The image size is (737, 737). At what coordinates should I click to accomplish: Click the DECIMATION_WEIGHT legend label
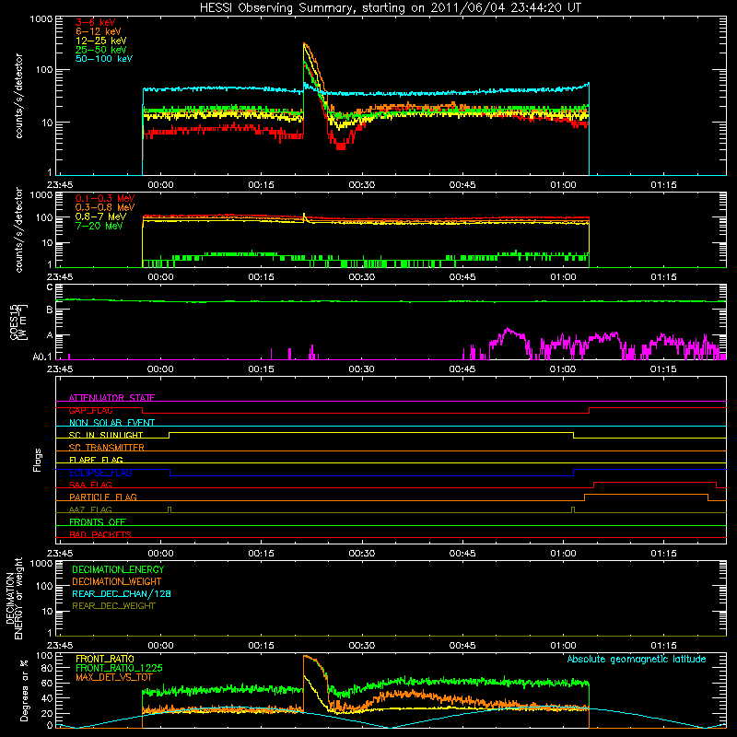point(117,581)
